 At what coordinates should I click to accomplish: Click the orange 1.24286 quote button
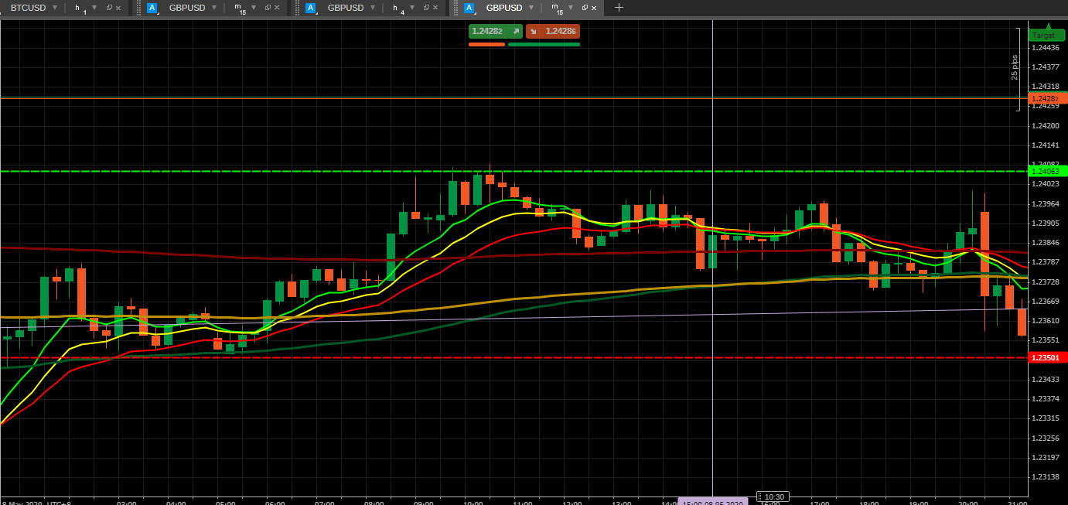[x=552, y=31]
